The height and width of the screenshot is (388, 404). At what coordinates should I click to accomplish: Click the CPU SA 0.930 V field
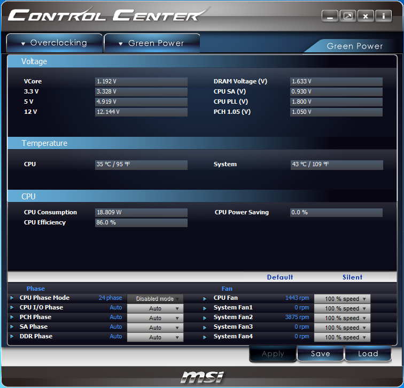coord(336,92)
